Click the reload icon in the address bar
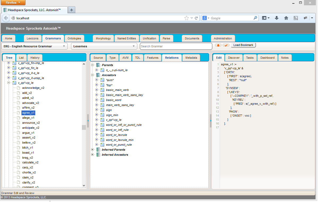This screenshot has height=202, width=318. (196, 18)
